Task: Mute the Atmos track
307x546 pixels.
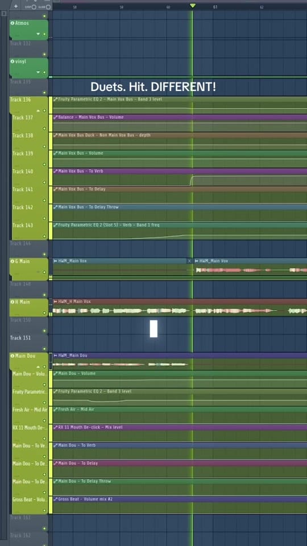Action: (x=44, y=34)
